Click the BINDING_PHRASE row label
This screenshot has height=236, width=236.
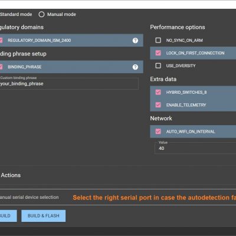pyautogui.click(x=25, y=67)
